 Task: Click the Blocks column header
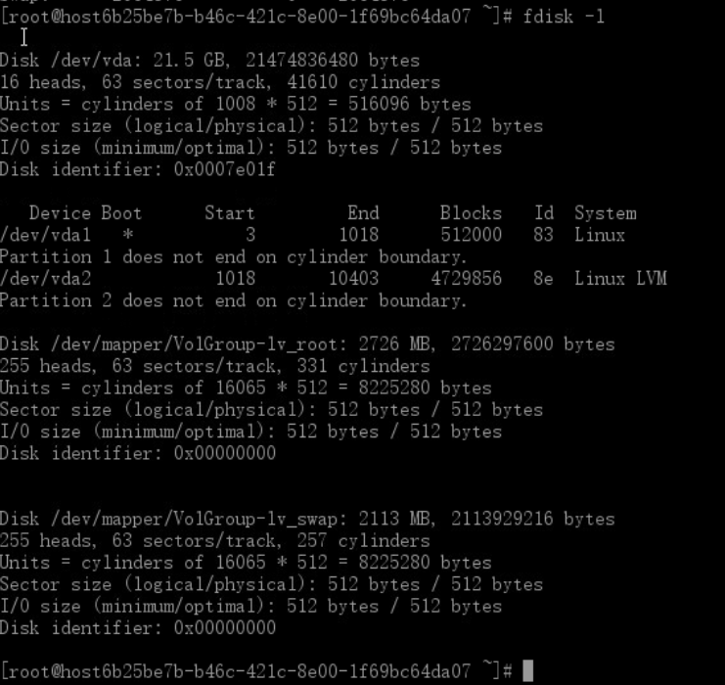[471, 213]
